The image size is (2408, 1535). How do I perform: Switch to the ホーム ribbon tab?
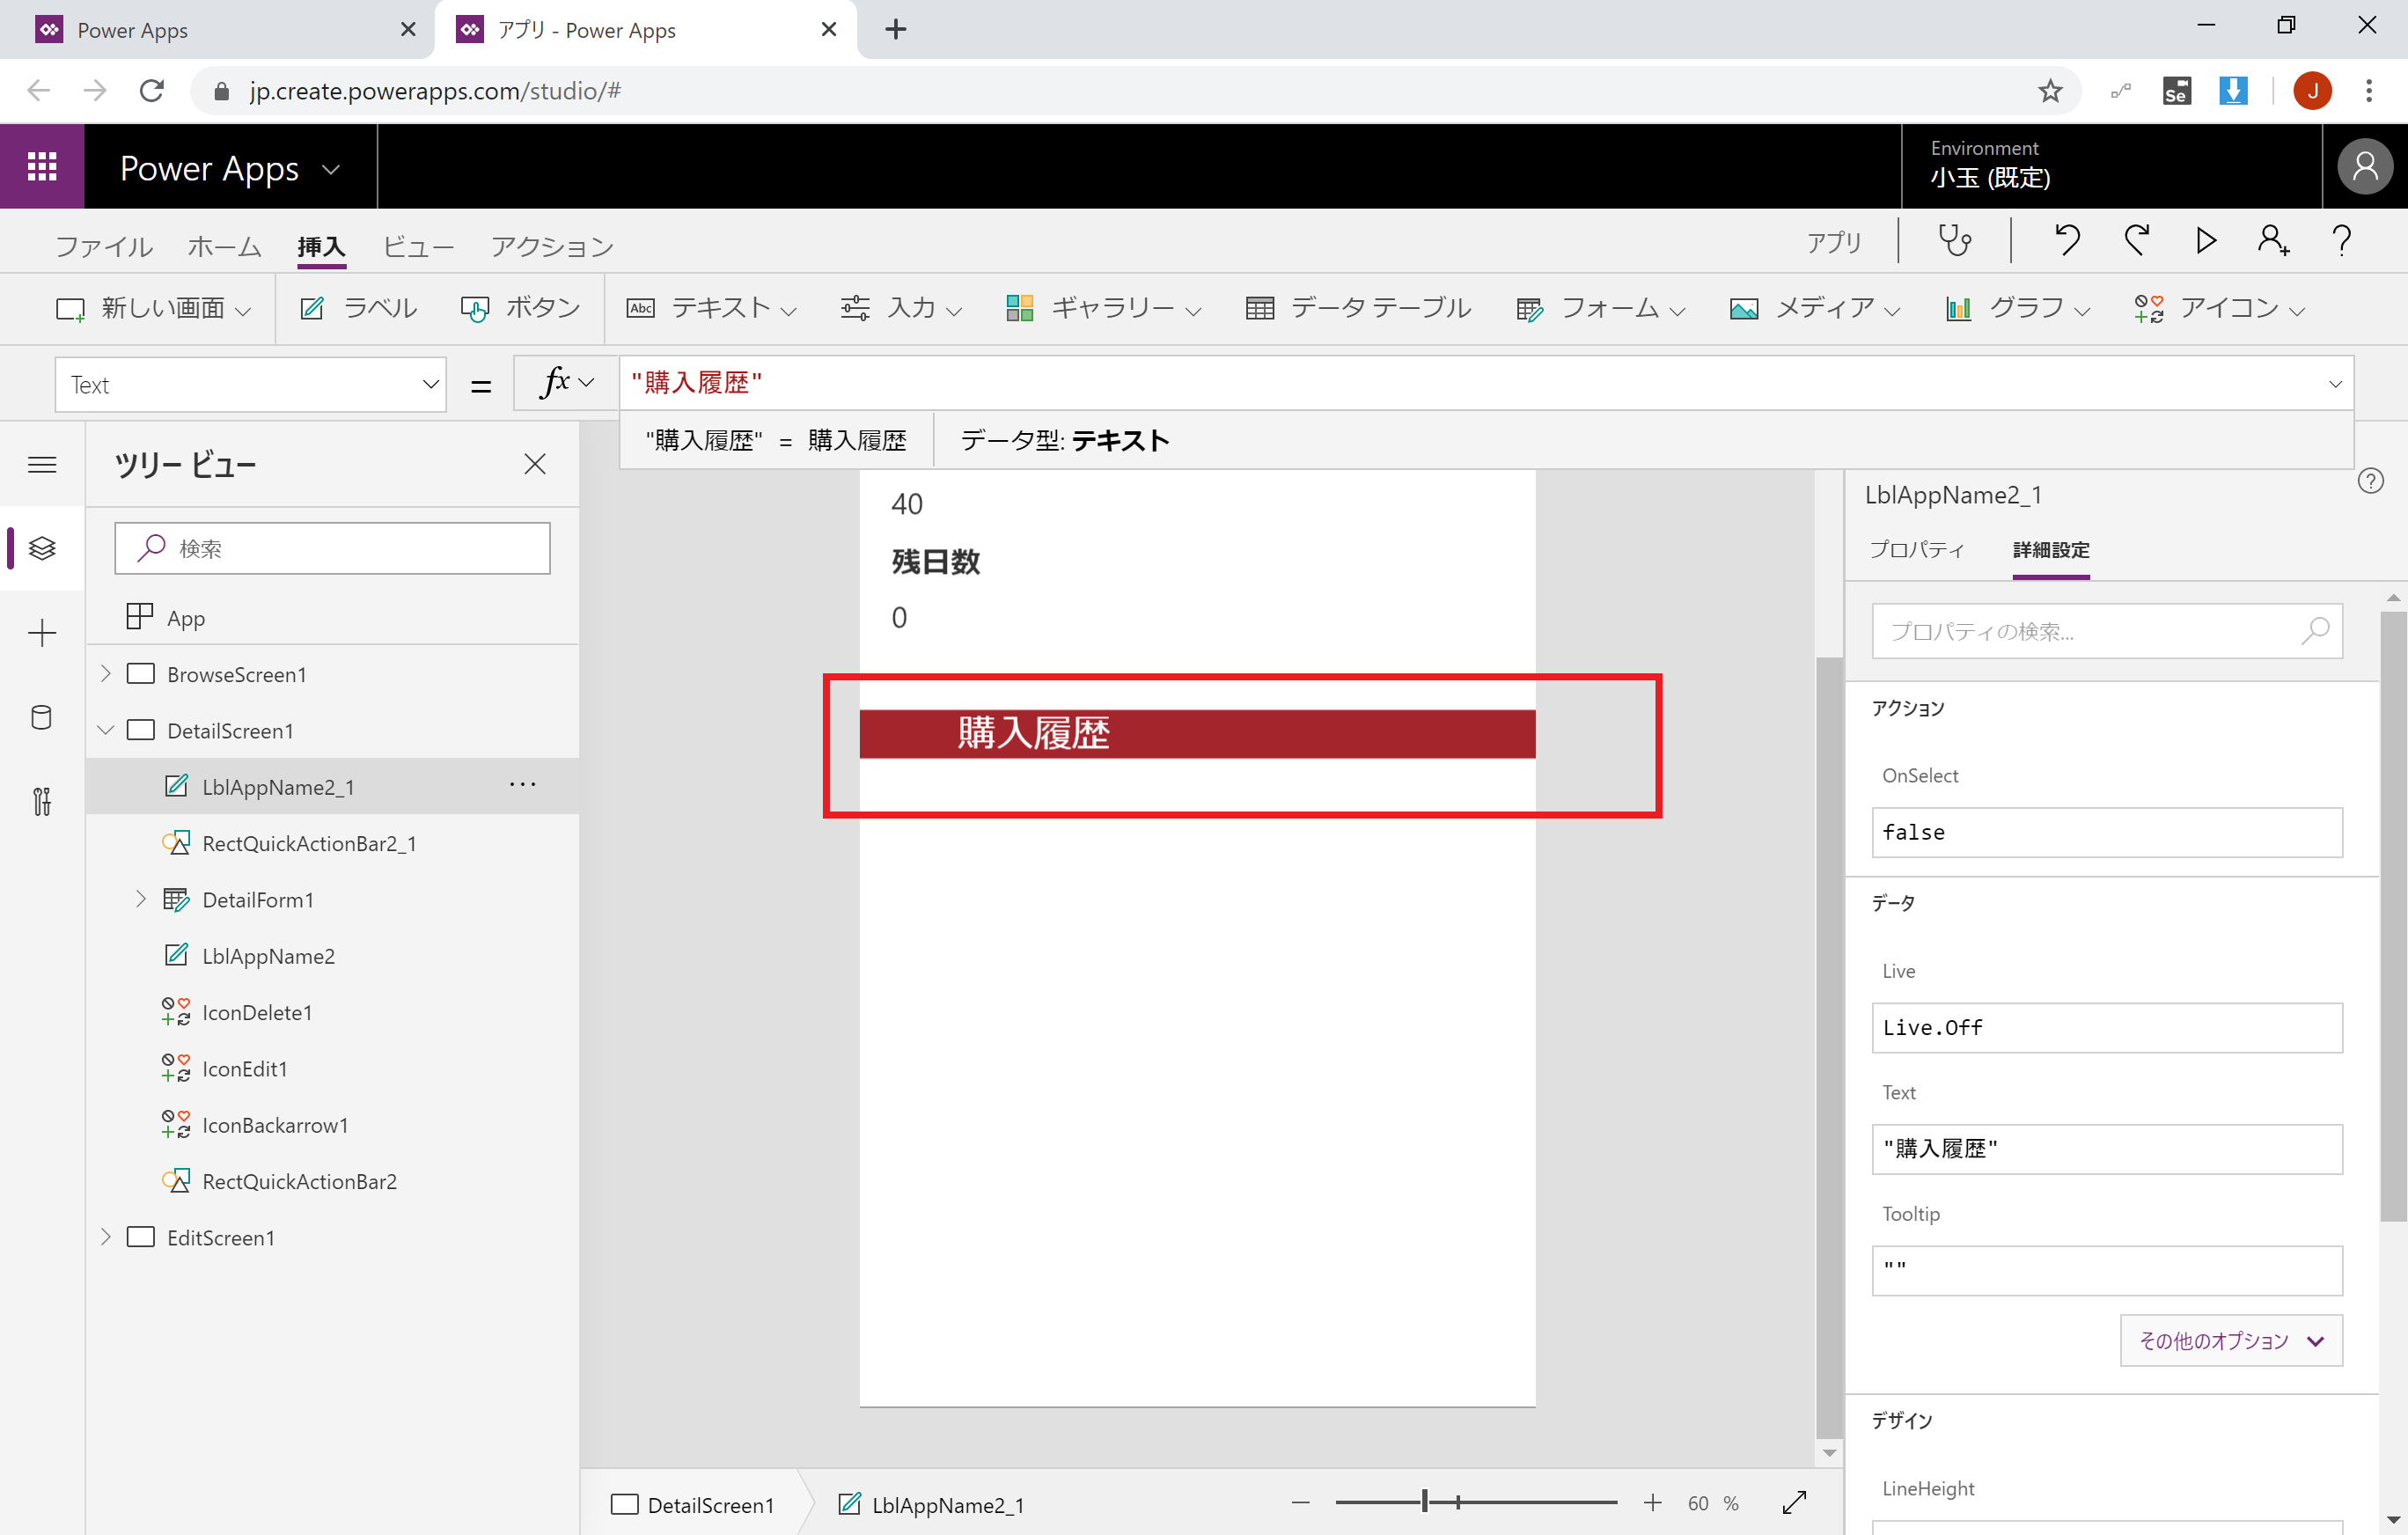(224, 246)
